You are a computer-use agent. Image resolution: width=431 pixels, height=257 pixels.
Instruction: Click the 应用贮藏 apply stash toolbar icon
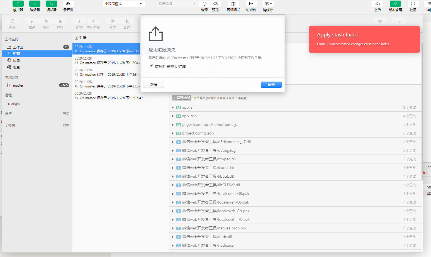coord(94,21)
